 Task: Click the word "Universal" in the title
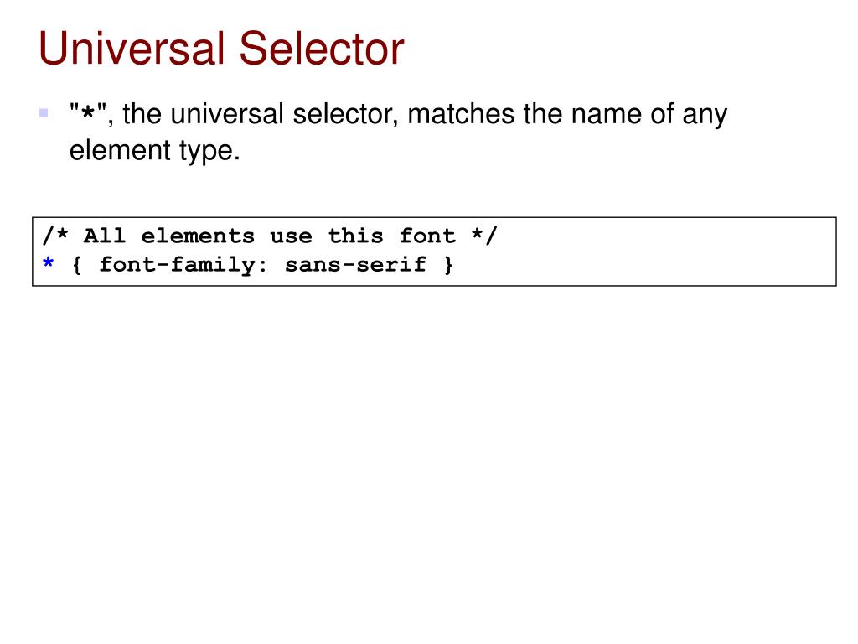pyautogui.click(x=132, y=49)
